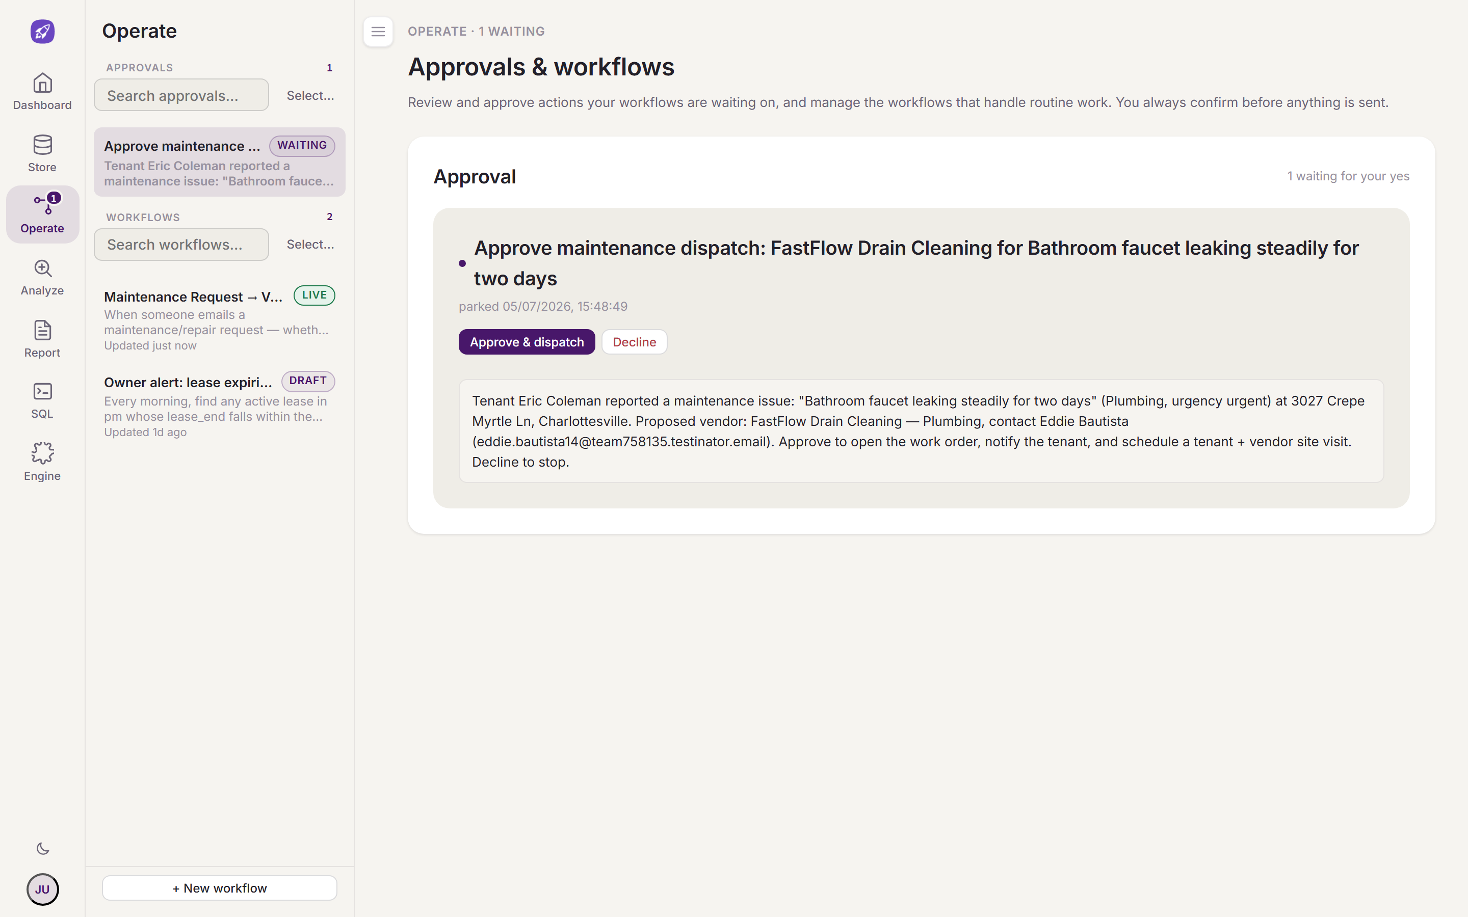
Task: Click the DRAFT status badge
Action: point(308,381)
